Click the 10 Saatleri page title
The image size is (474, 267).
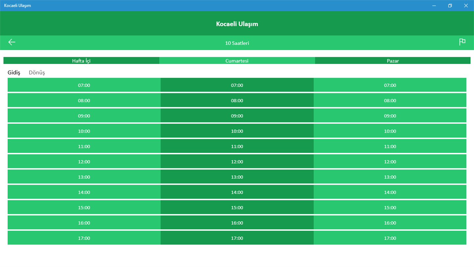(237, 43)
